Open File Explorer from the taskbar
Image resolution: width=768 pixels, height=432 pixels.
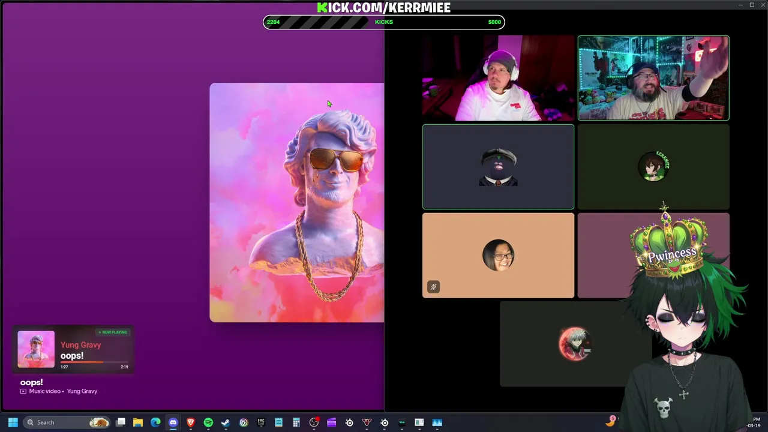[x=138, y=422]
